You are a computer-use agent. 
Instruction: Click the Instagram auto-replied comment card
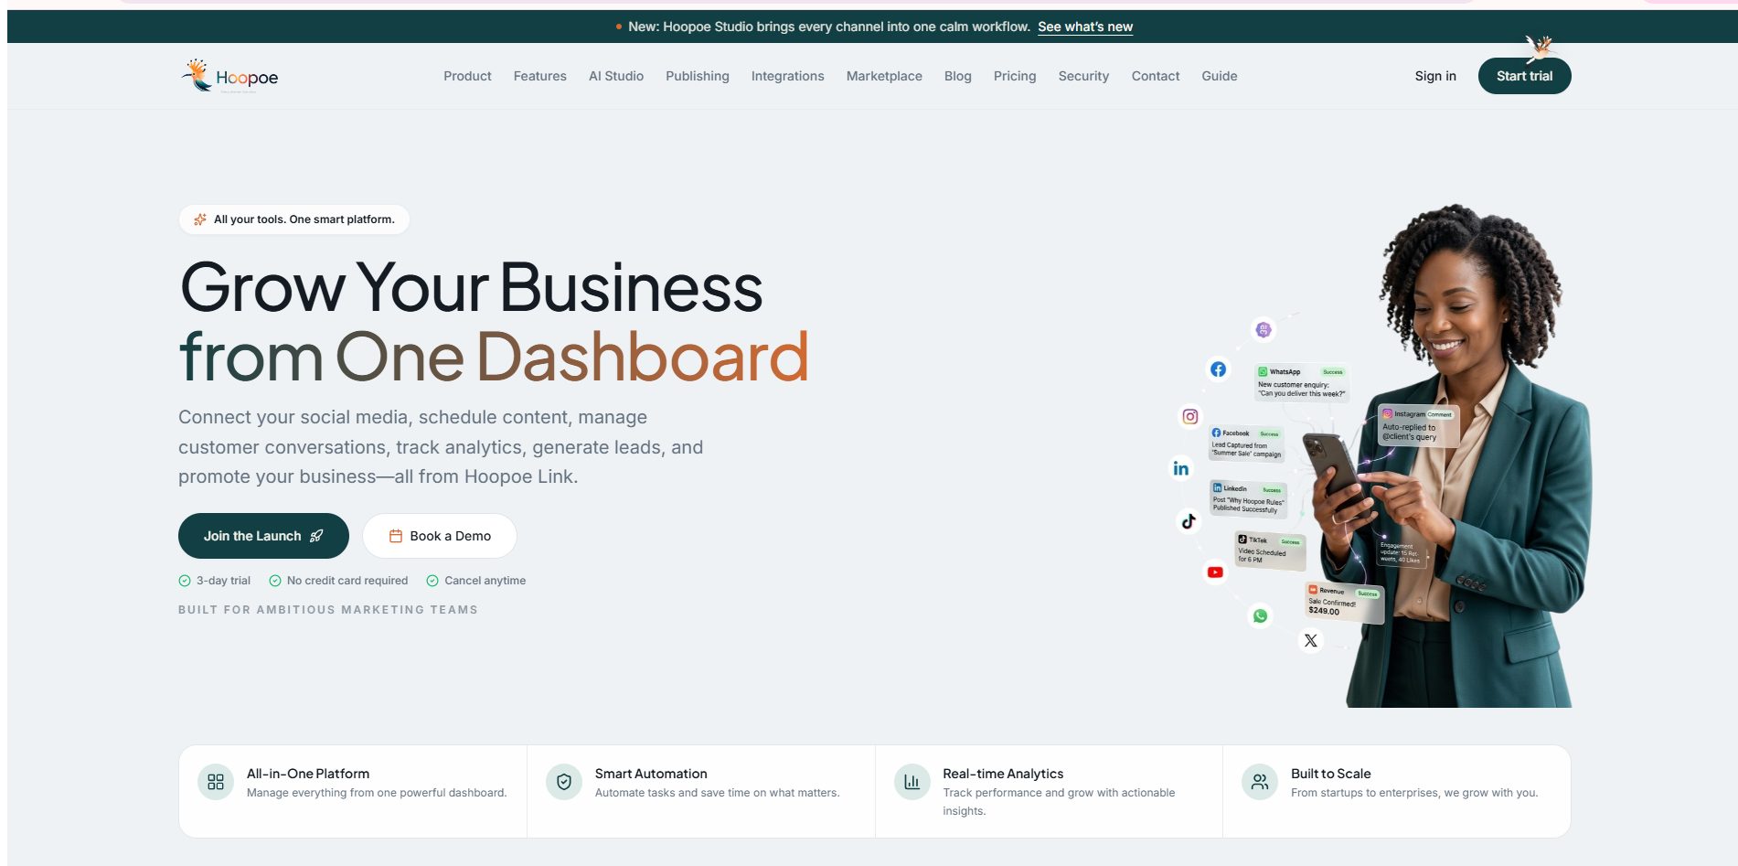[x=1418, y=425]
